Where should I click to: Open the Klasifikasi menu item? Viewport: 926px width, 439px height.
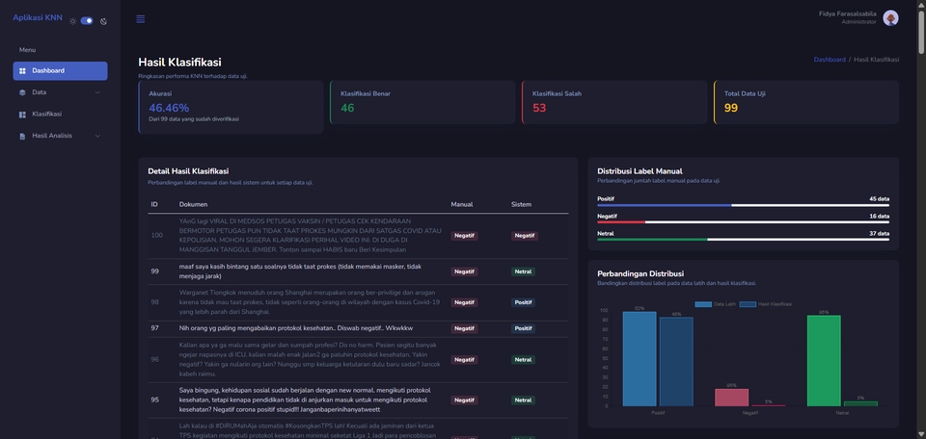coord(46,115)
